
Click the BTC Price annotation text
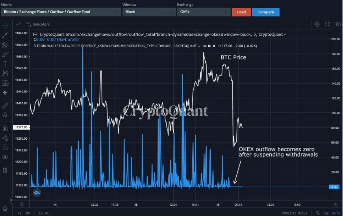tap(233, 57)
